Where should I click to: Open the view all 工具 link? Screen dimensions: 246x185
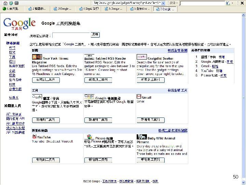177,90
